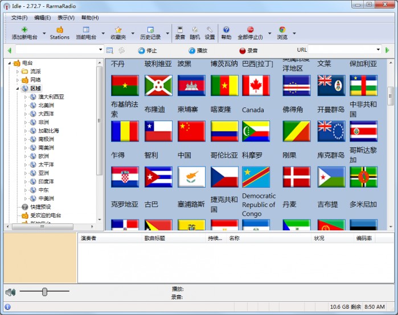The width and height of the screenshot is (398, 315).
Task: Select 受欢迎的电台 tree item
Action: [x=46, y=215]
